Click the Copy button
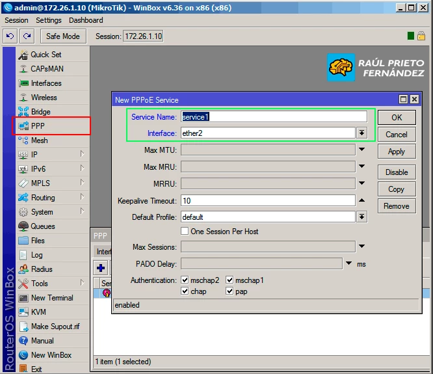 point(397,189)
